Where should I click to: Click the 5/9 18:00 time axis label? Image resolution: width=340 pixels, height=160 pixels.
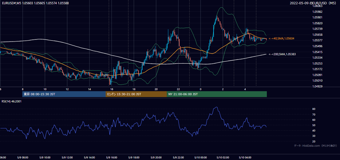click(x=134, y=158)
